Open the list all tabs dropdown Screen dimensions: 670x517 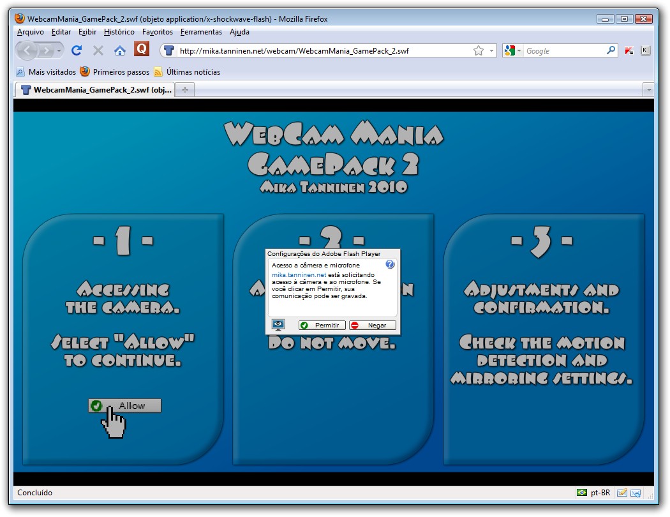tap(649, 90)
